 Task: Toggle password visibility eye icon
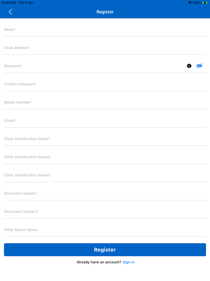[x=199, y=66]
